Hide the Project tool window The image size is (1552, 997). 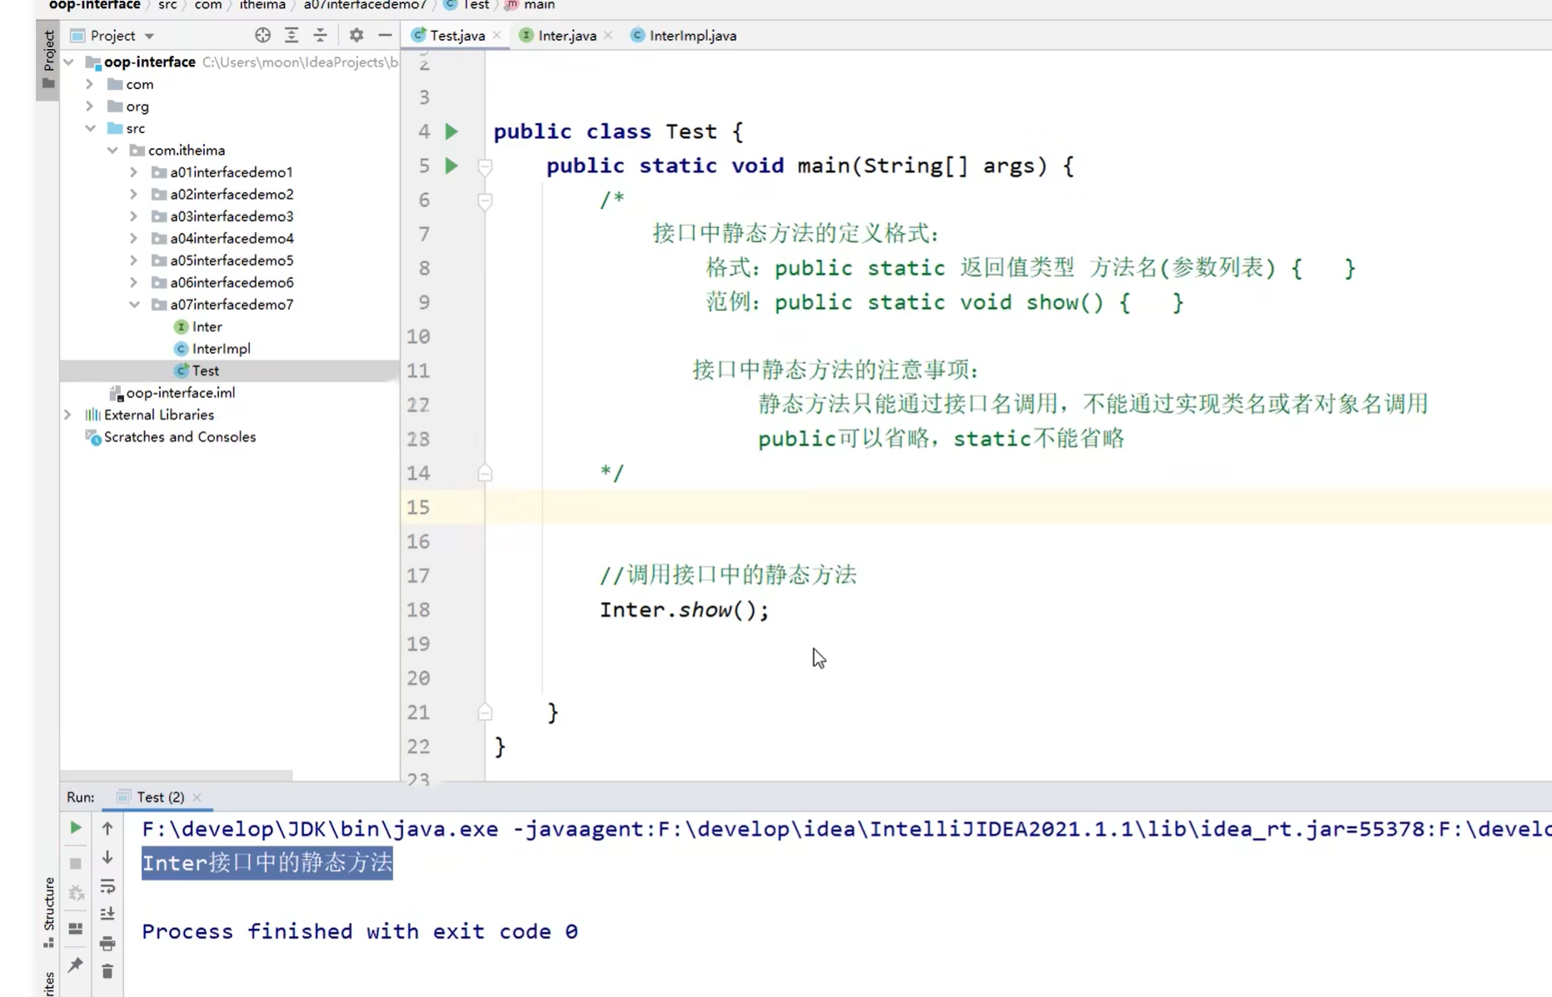(385, 35)
